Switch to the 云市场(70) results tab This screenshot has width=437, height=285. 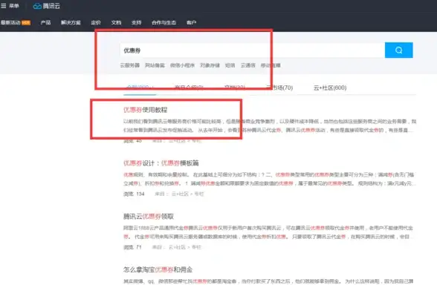(x=279, y=88)
